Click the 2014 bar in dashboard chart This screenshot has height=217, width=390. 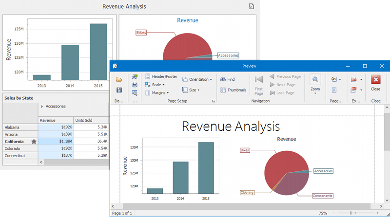70,62
